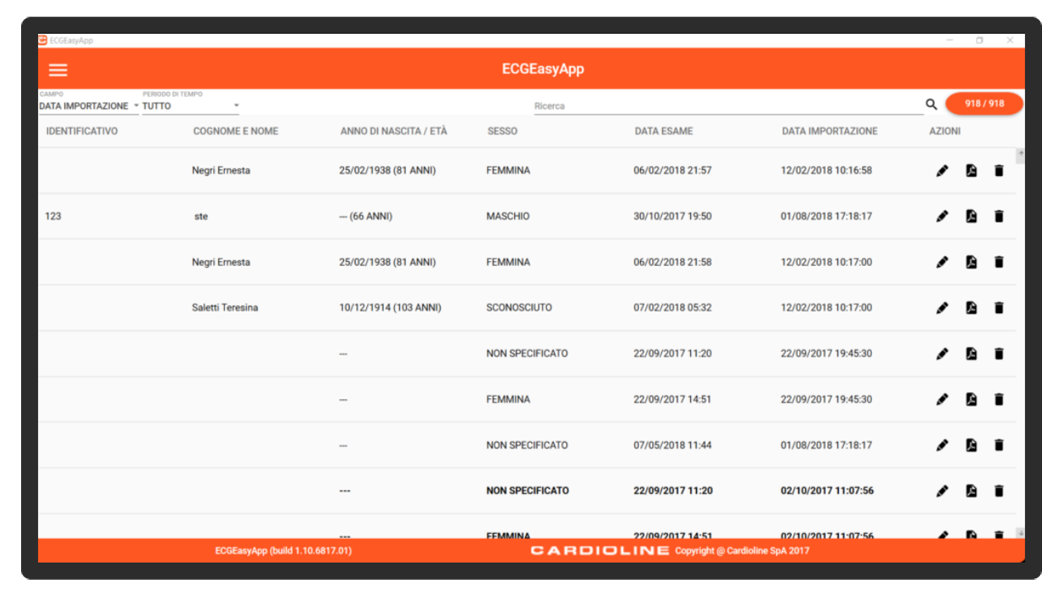Image resolution: width=1058 pixels, height=594 pixels.
Task: Delete the record with identifier 123
Action: 999,216
